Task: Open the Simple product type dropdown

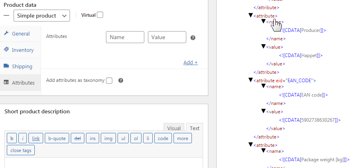Action: click(42, 16)
